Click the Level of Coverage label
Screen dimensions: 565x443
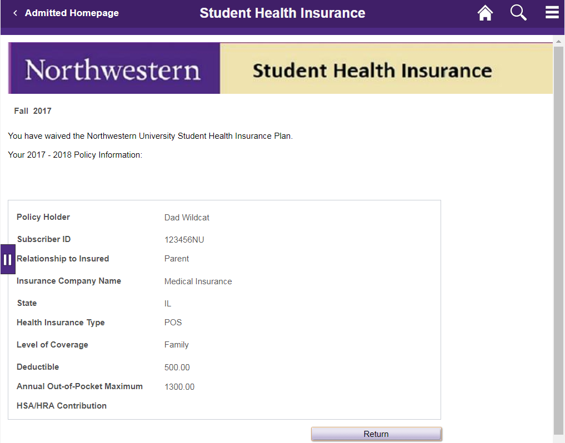tap(52, 345)
